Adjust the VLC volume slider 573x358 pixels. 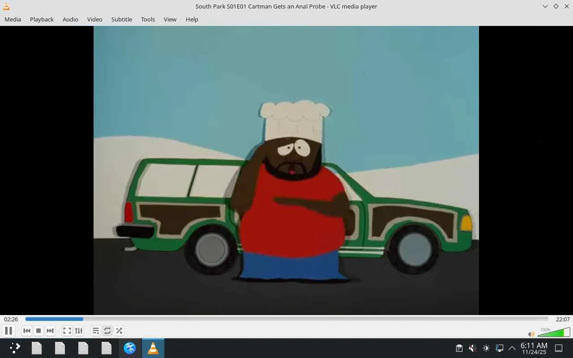coord(554,332)
